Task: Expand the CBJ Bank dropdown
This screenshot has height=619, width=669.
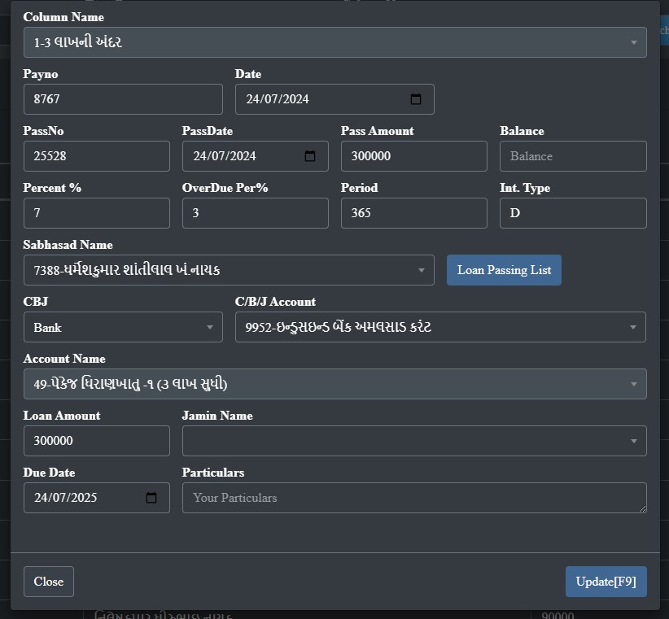Action: (209, 327)
